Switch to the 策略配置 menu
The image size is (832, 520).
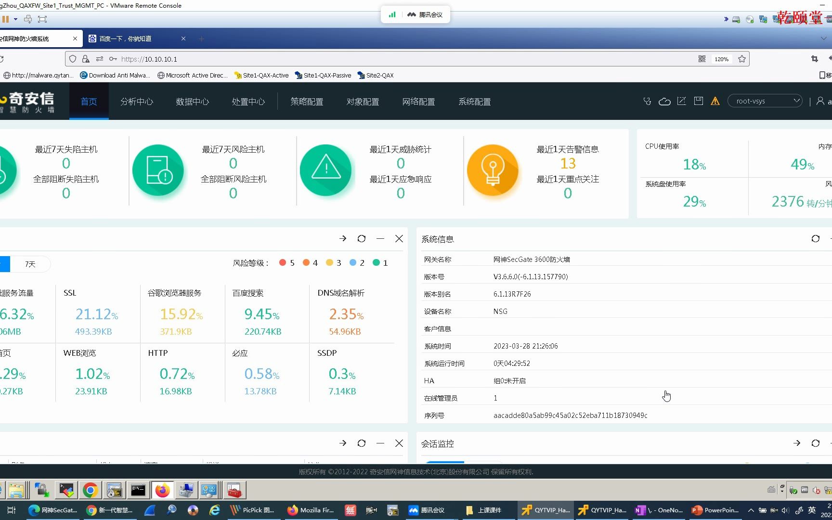tap(307, 102)
